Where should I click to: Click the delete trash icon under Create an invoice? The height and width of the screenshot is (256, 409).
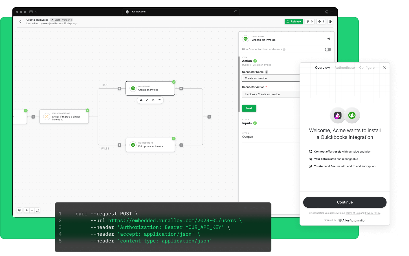click(159, 100)
